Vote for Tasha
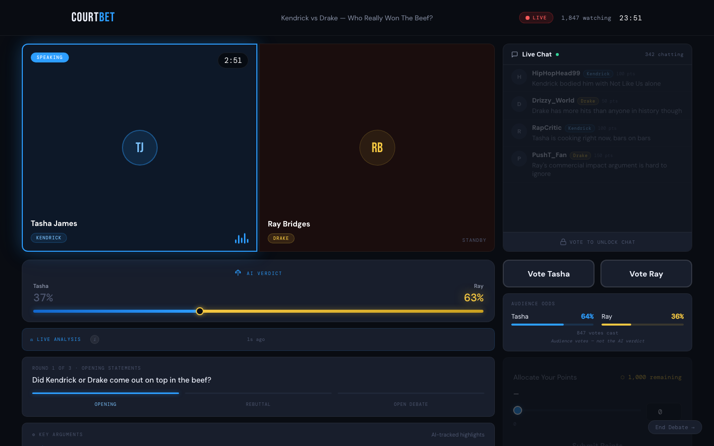Image resolution: width=714 pixels, height=446 pixels. pyautogui.click(x=548, y=274)
